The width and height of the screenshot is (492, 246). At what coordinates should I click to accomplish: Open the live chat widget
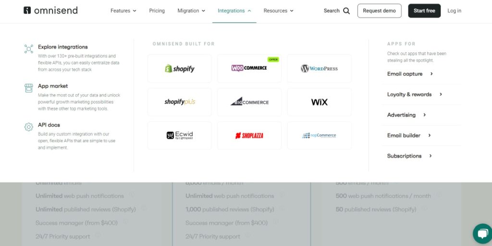click(x=482, y=234)
